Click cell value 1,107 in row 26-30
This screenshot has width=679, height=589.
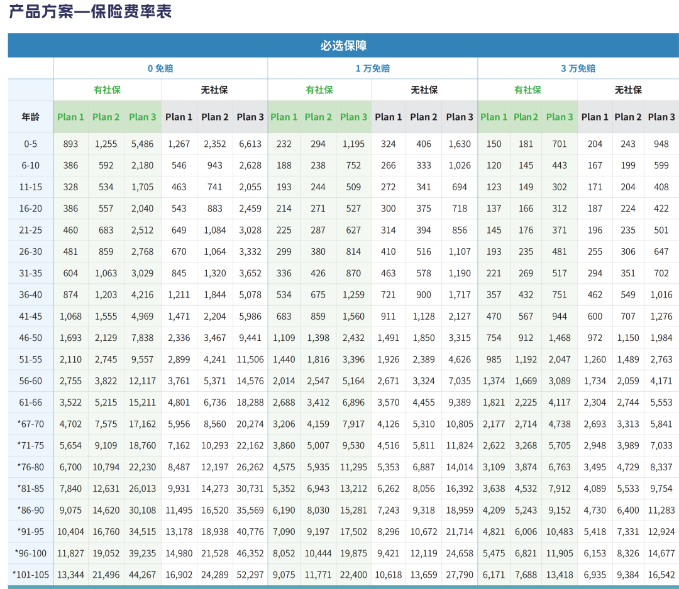[460, 252]
